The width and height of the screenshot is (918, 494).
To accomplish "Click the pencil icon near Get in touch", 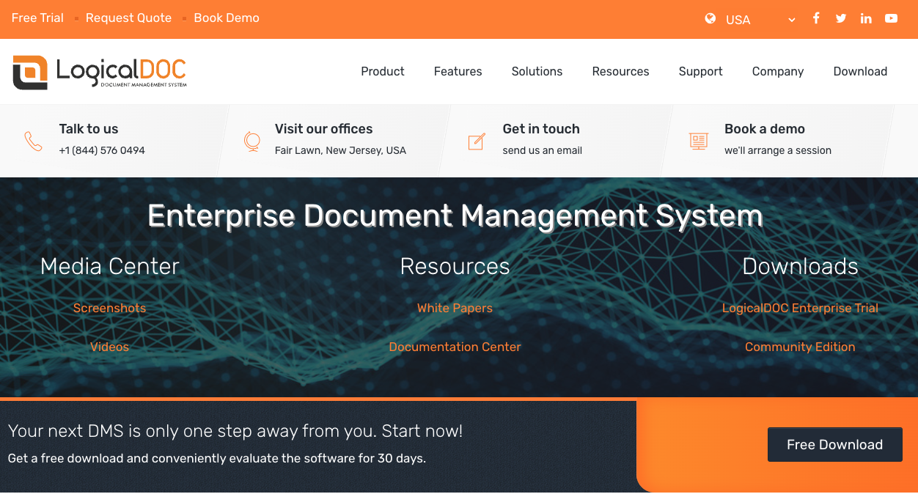I will 477,141.
